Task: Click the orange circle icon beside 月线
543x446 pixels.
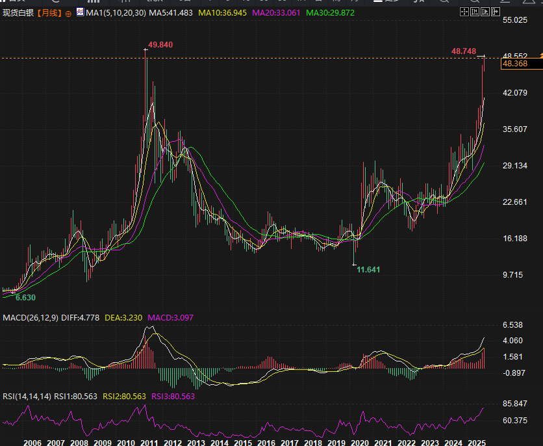Action: pyautogui.click(x=68, y=13)
